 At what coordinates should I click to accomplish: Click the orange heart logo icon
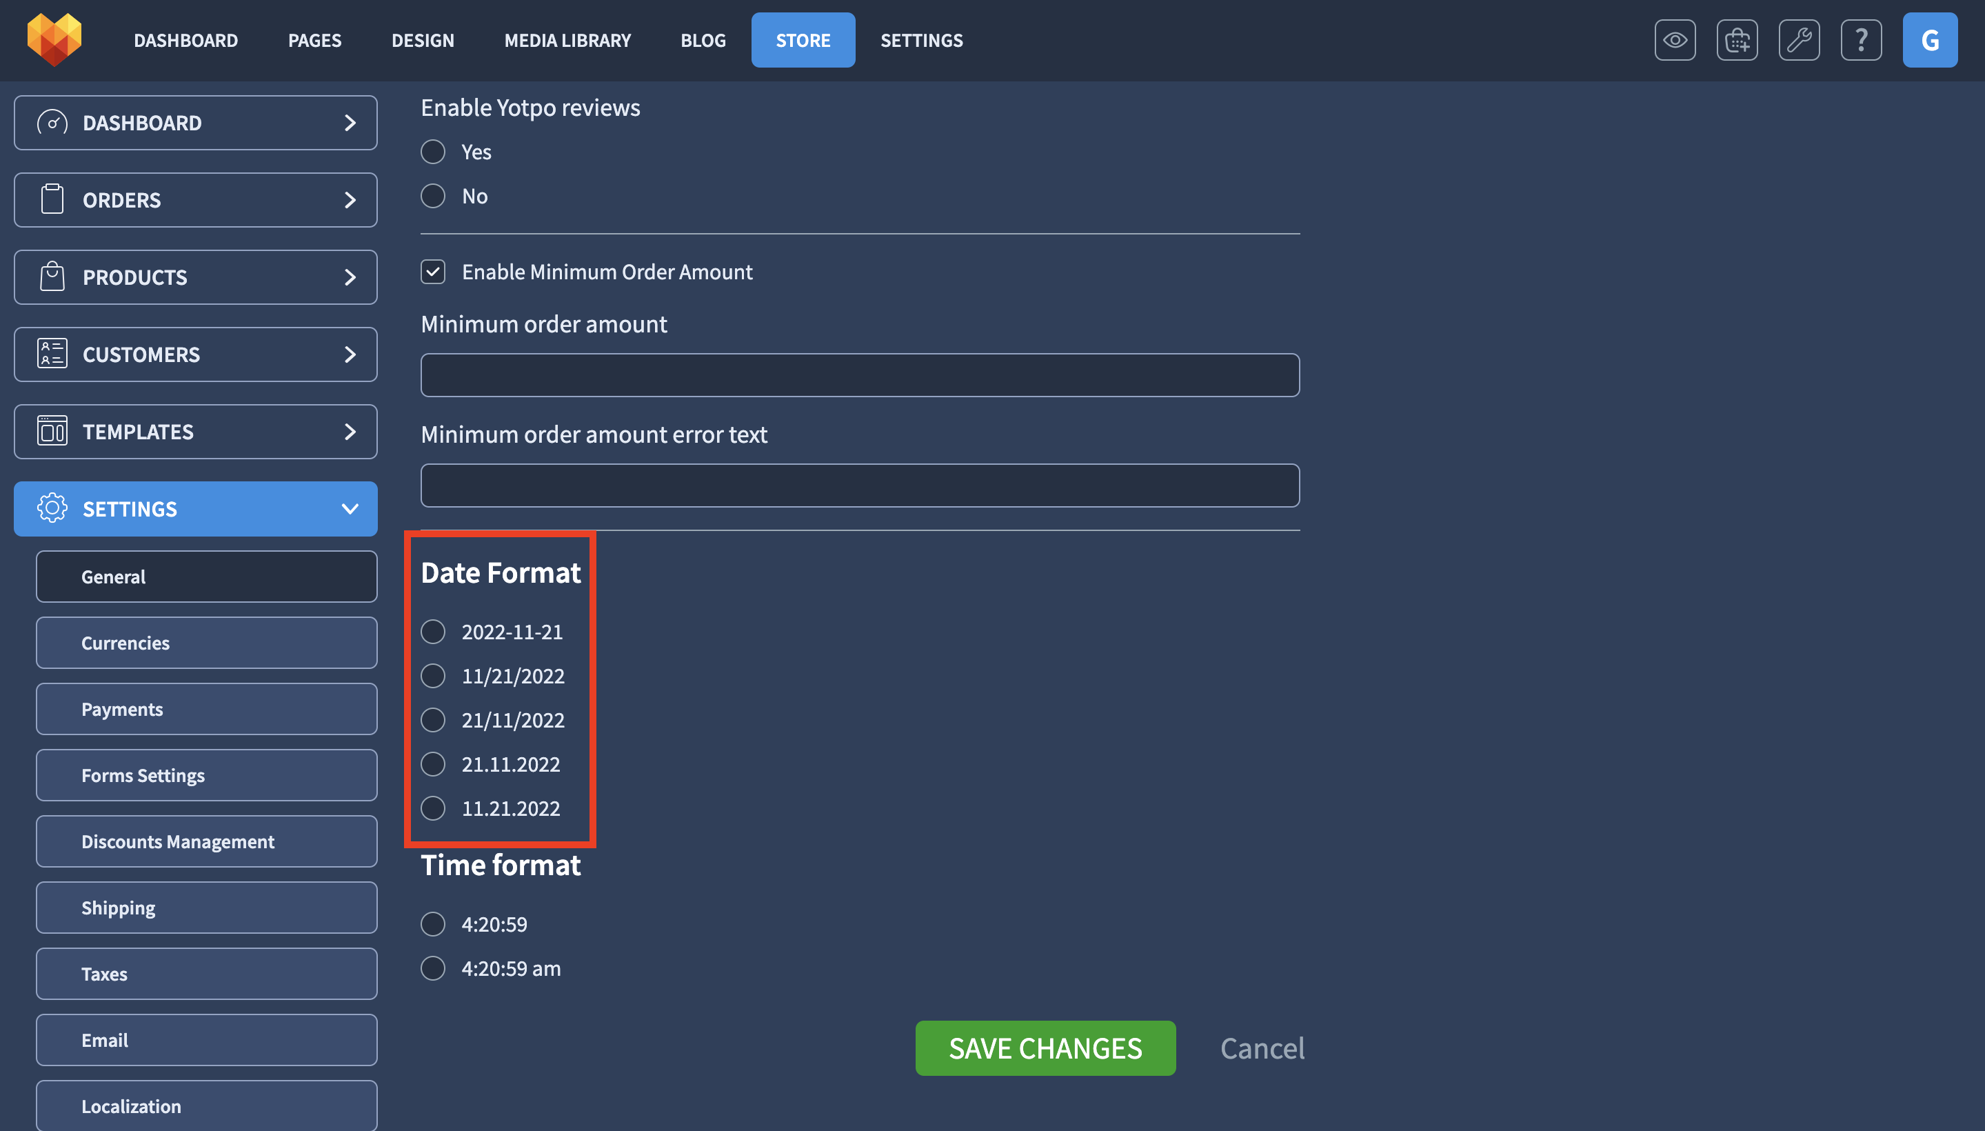pos(54,39)
